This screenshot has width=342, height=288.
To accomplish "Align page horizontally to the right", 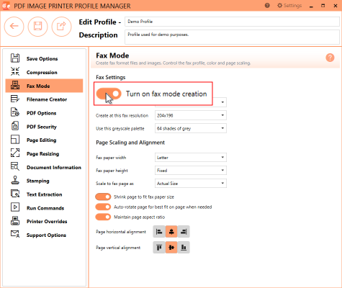I will 184,232.
